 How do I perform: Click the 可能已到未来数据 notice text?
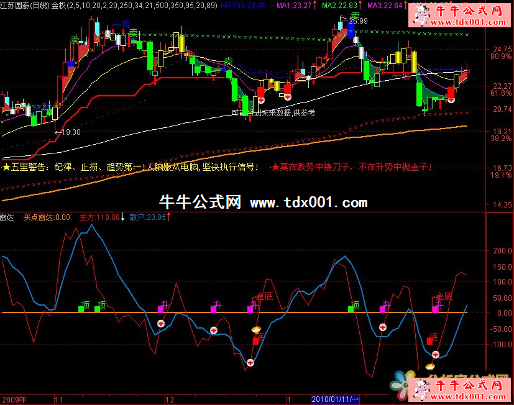(273, 113)
